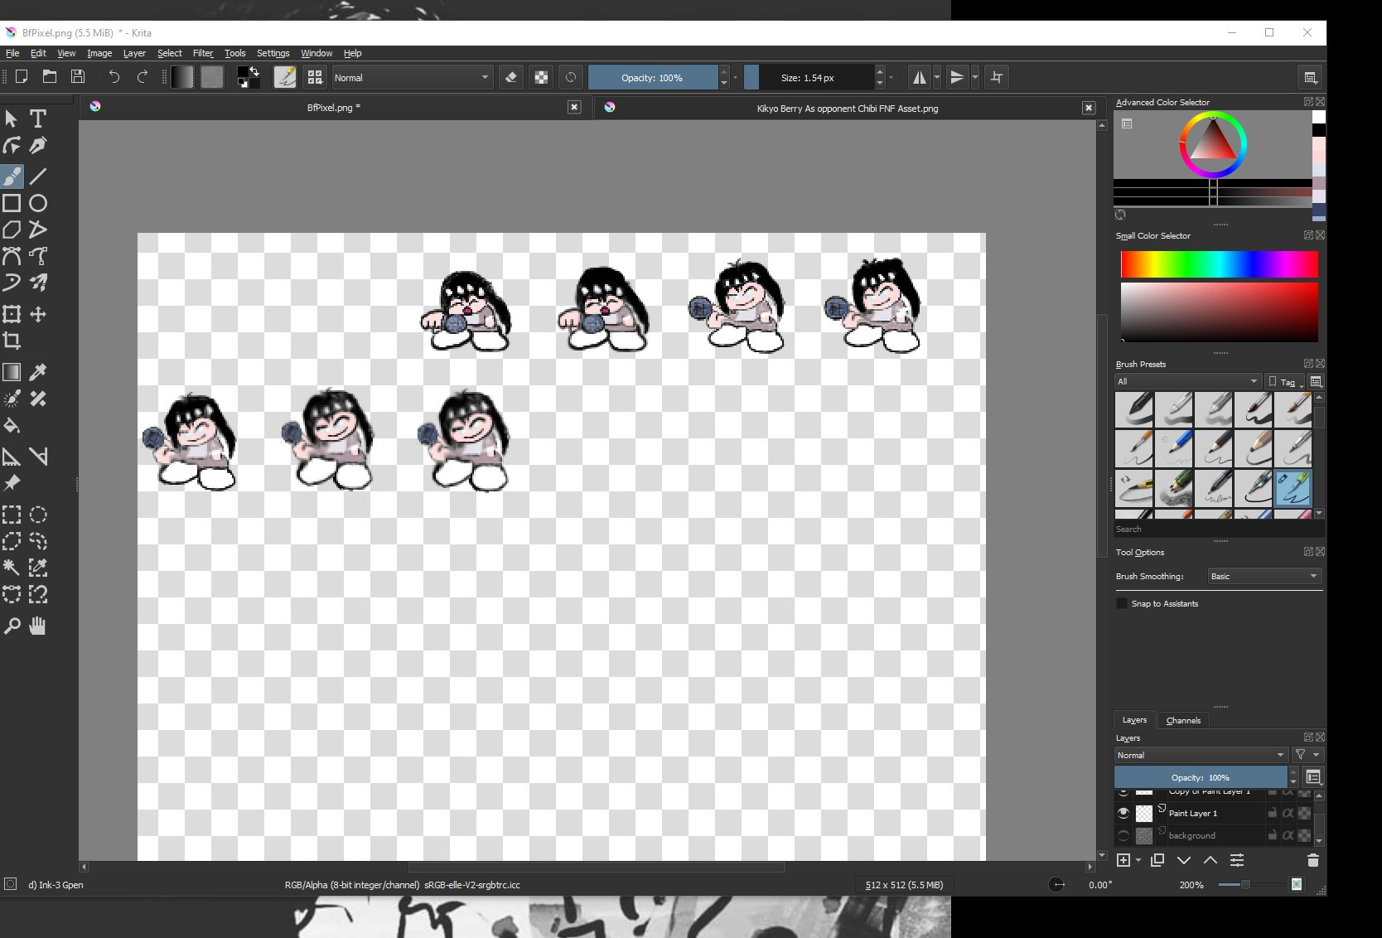
Task: Select the Ellipse shape tool
Action: click(38, 203)
